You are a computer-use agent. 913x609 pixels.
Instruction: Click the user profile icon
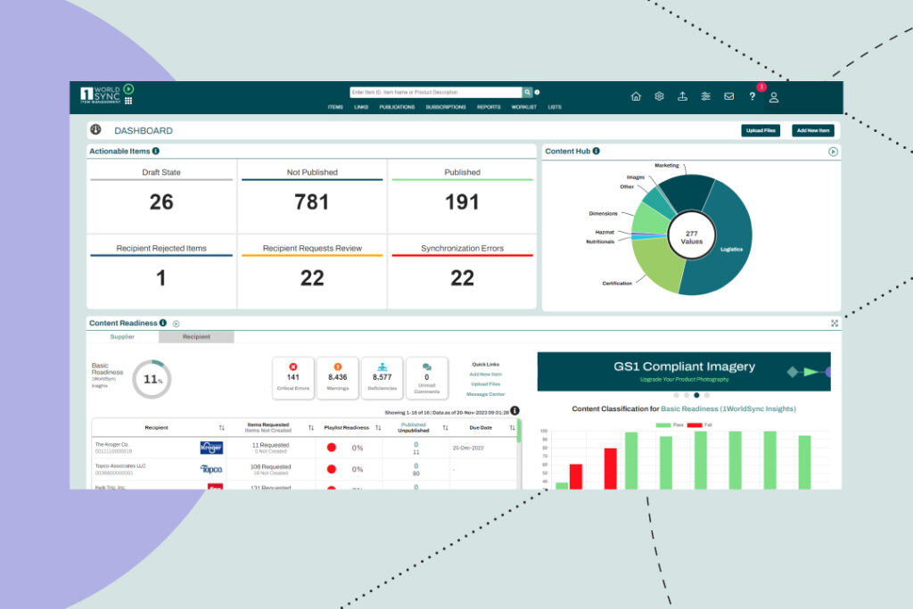pos(774,96)
